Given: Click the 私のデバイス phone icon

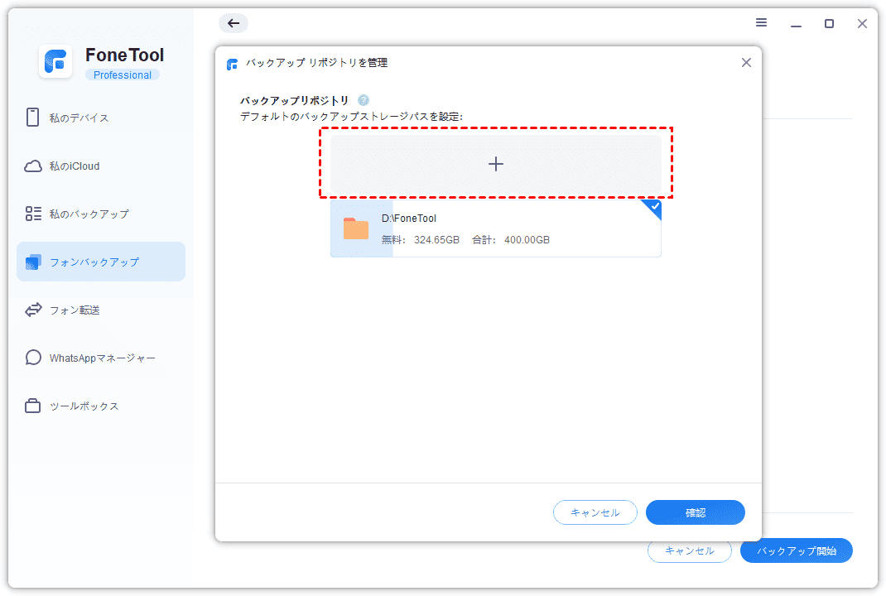Looking at the screenshot, I should [33, 118].
